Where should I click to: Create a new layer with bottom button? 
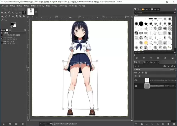pos(136,124)
